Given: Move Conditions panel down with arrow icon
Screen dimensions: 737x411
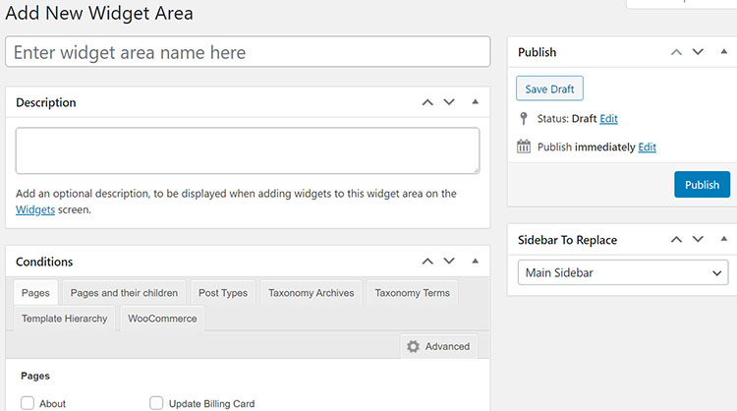Looking at the screenshot, I should click(x=449, y=262).
